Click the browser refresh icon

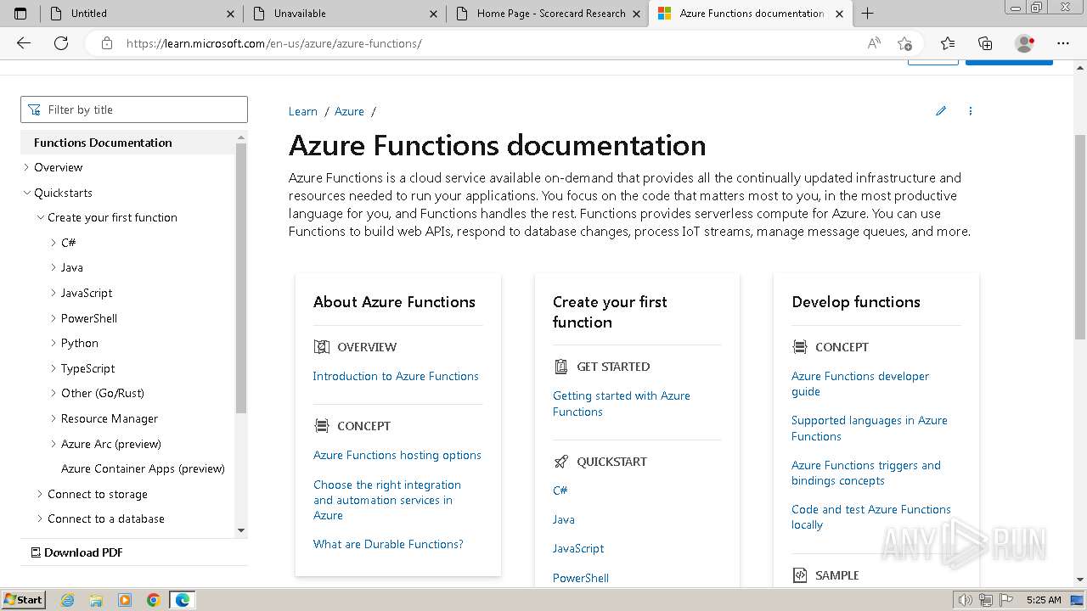click(61, 43)
